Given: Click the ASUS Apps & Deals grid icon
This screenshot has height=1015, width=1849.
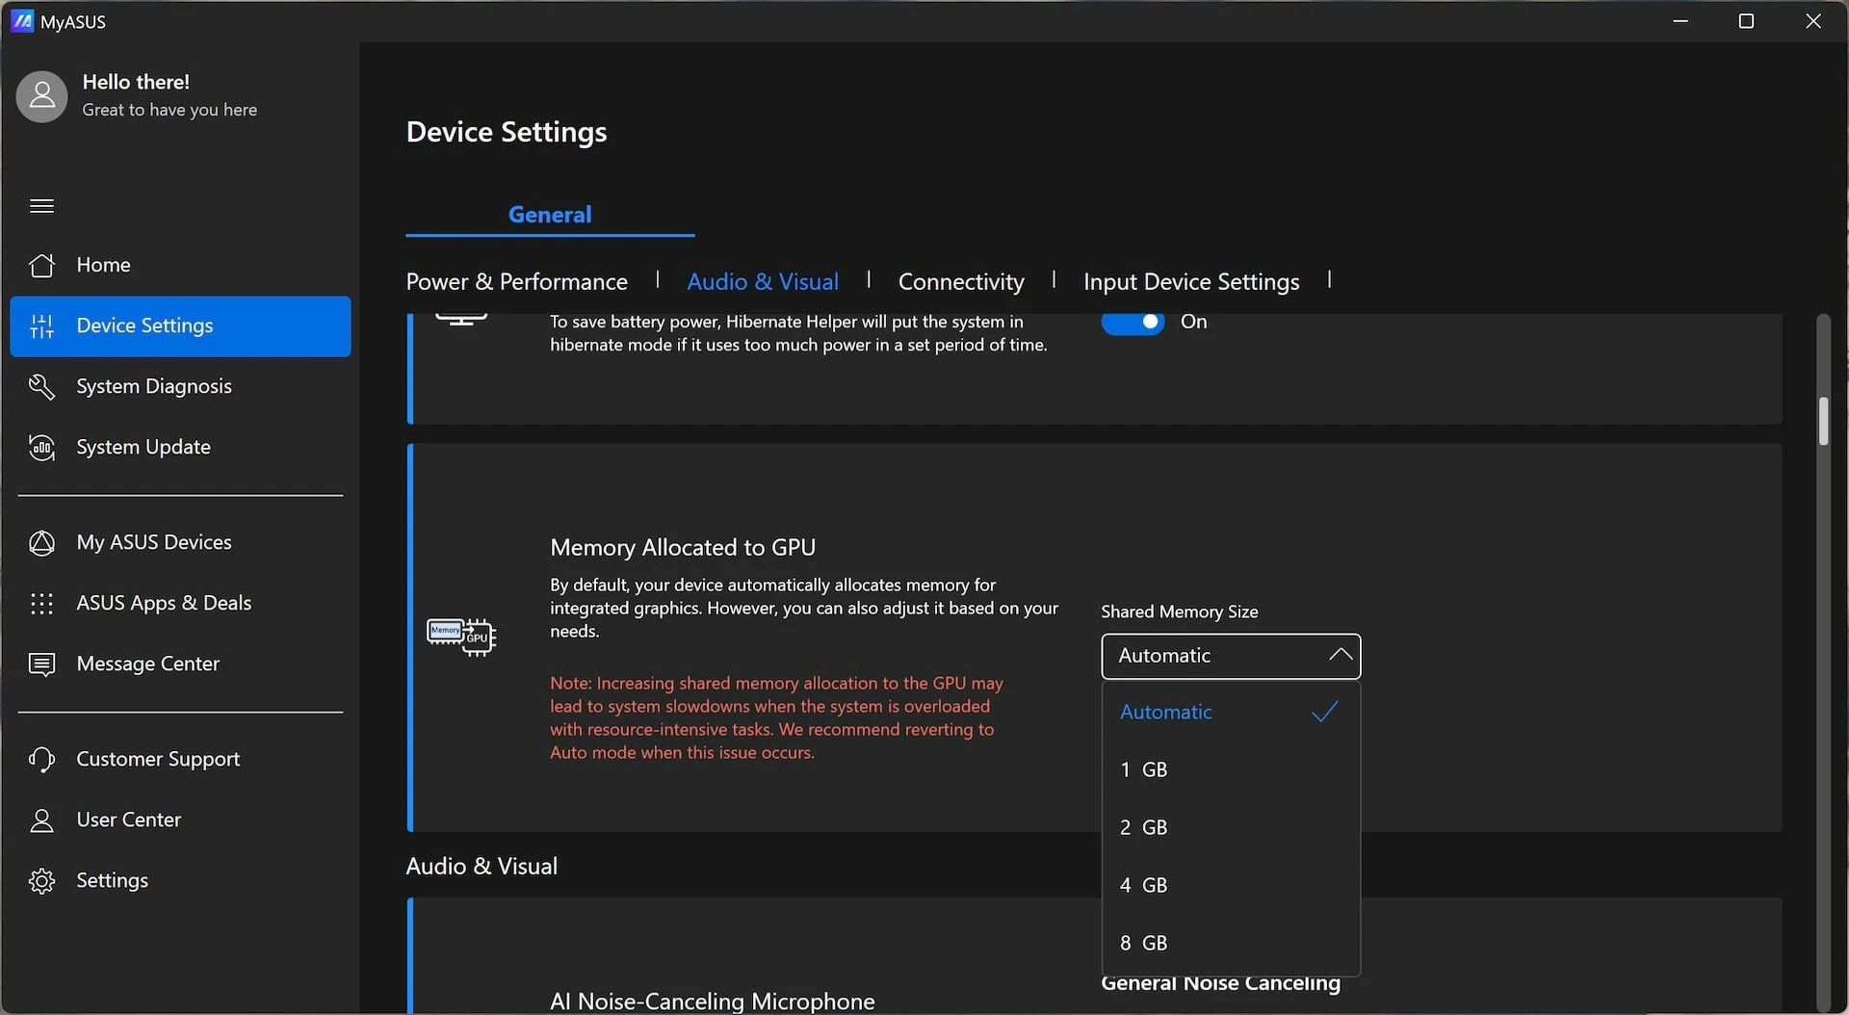Looking at the screenshot, I should (x=41, y=604).
